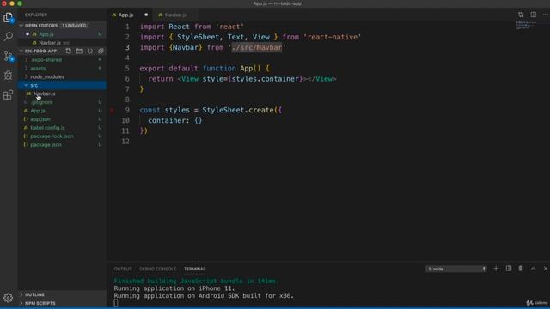Image resolution: width=550 pixels, height=309 pixels.
Task: Click the unsaved dot on App.js tab
Action: click(x=146, y=15)
